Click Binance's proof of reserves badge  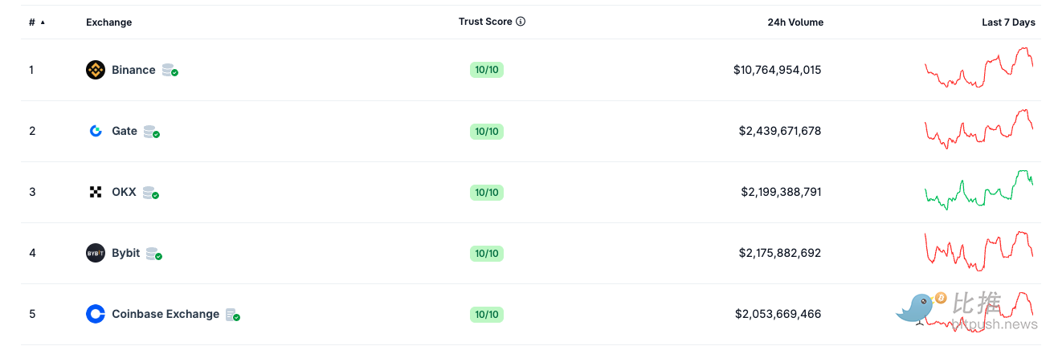click(170, 71)
